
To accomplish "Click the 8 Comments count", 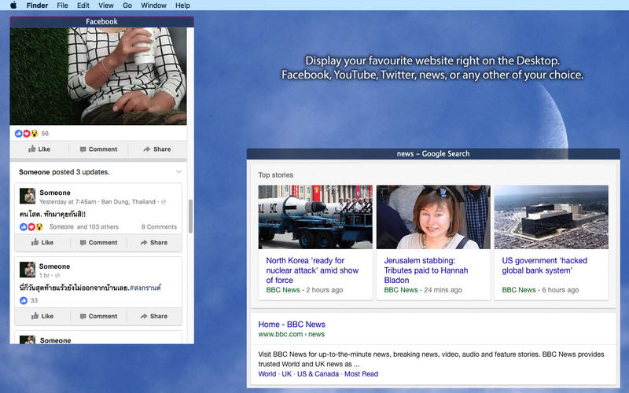I will point(159,227).
